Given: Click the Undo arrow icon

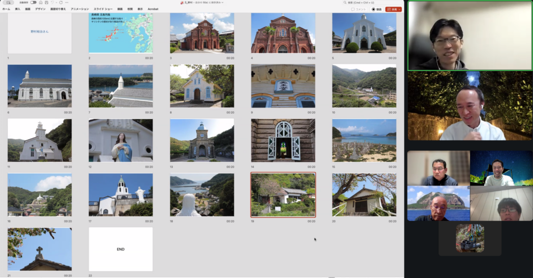Looking at the screenshot, I should (x=52, y=3).
